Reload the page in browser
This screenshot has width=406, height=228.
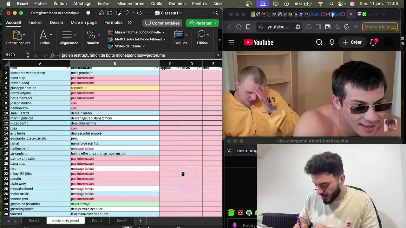(239, 27)
